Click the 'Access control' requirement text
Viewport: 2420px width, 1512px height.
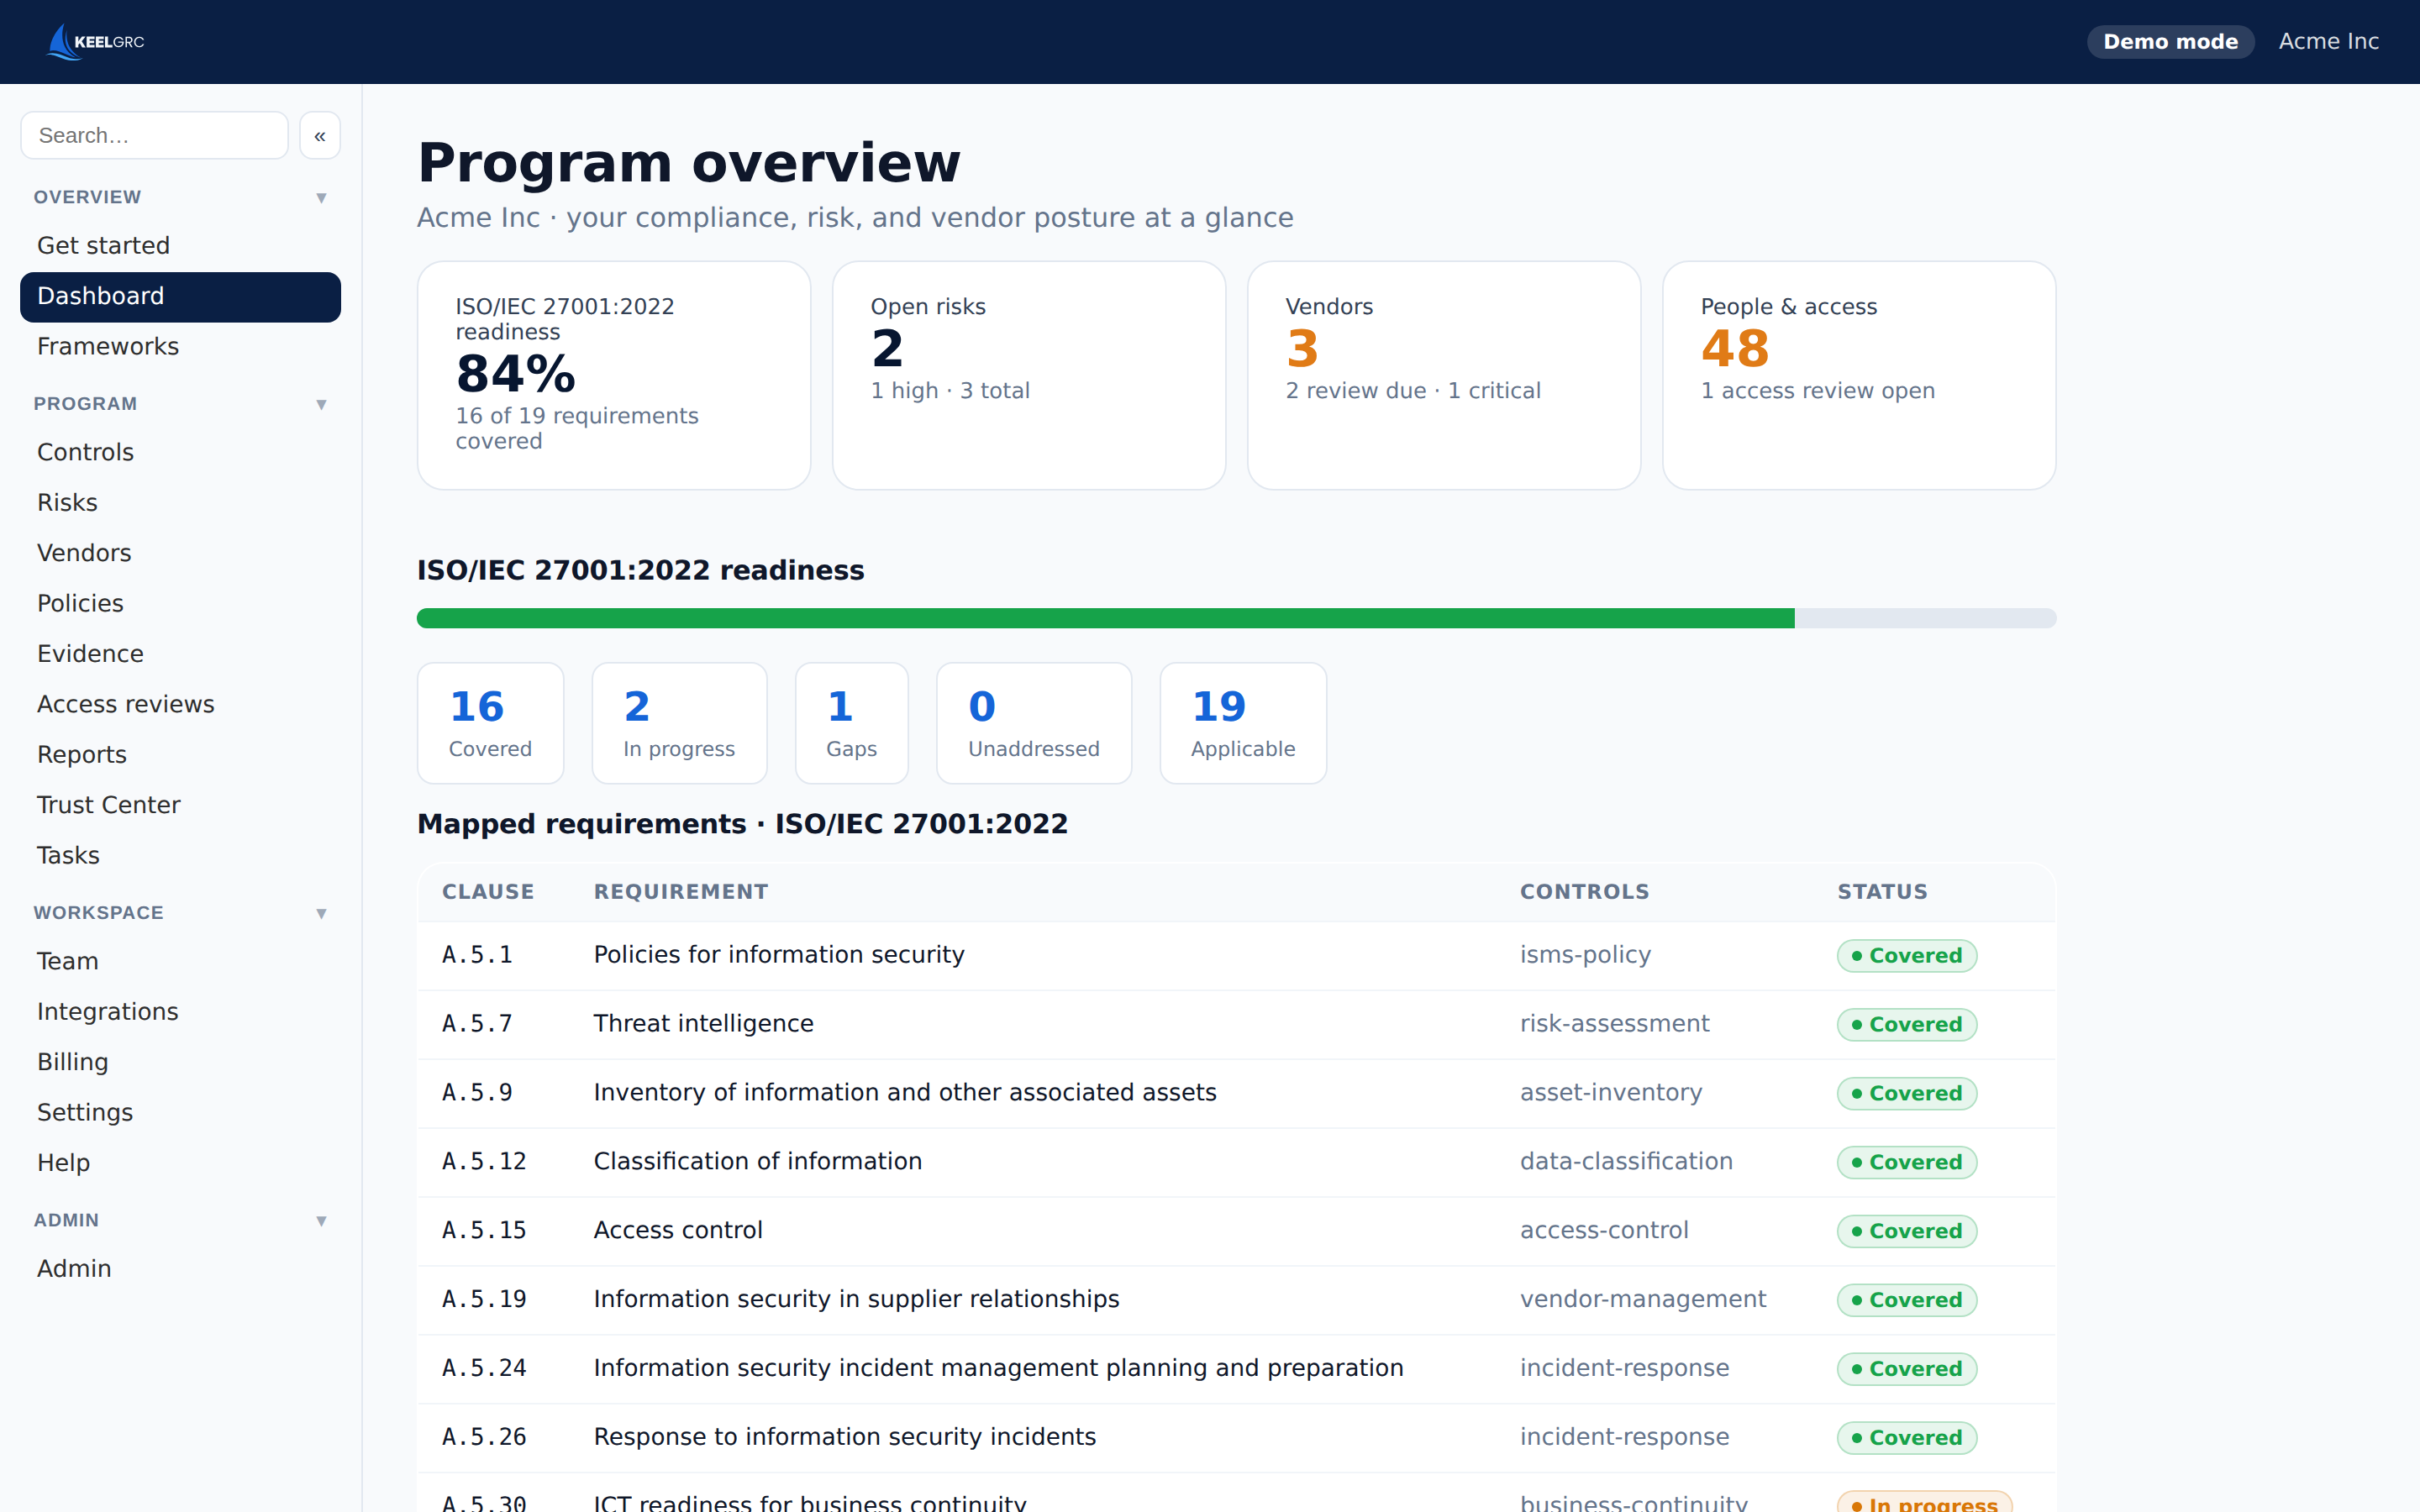pos(678,1230)
